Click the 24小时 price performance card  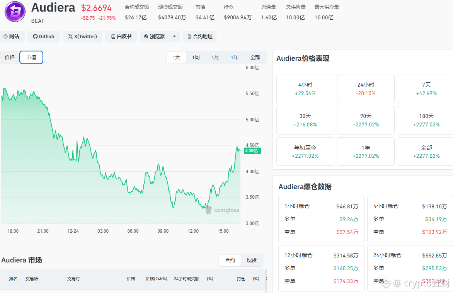coord(366,89)
